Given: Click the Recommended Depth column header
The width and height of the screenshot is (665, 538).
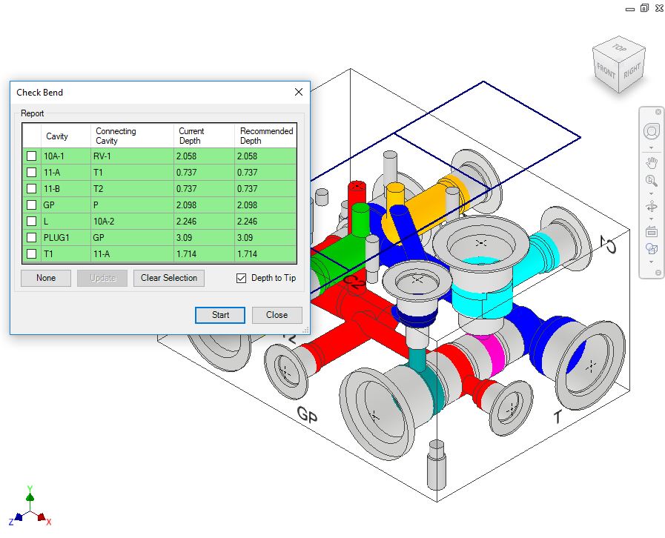Looking at the screenshot, I should [x=265, y=136].
